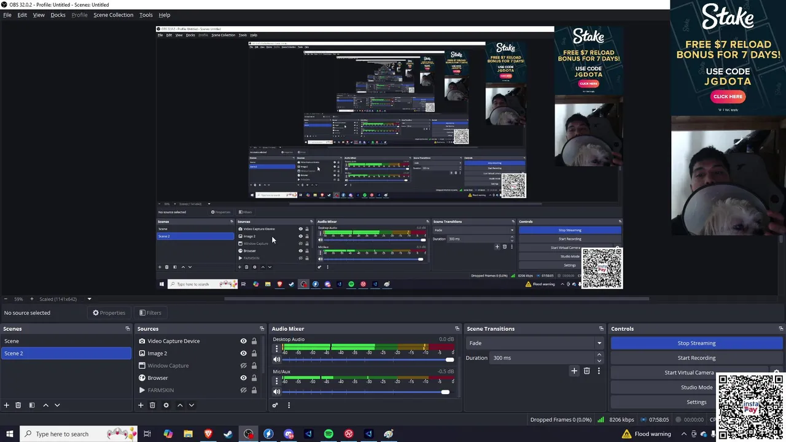The height and width of the screenshot is (442, 786).
Task: Open Discord from the taskbar
Action: (289, 434)
